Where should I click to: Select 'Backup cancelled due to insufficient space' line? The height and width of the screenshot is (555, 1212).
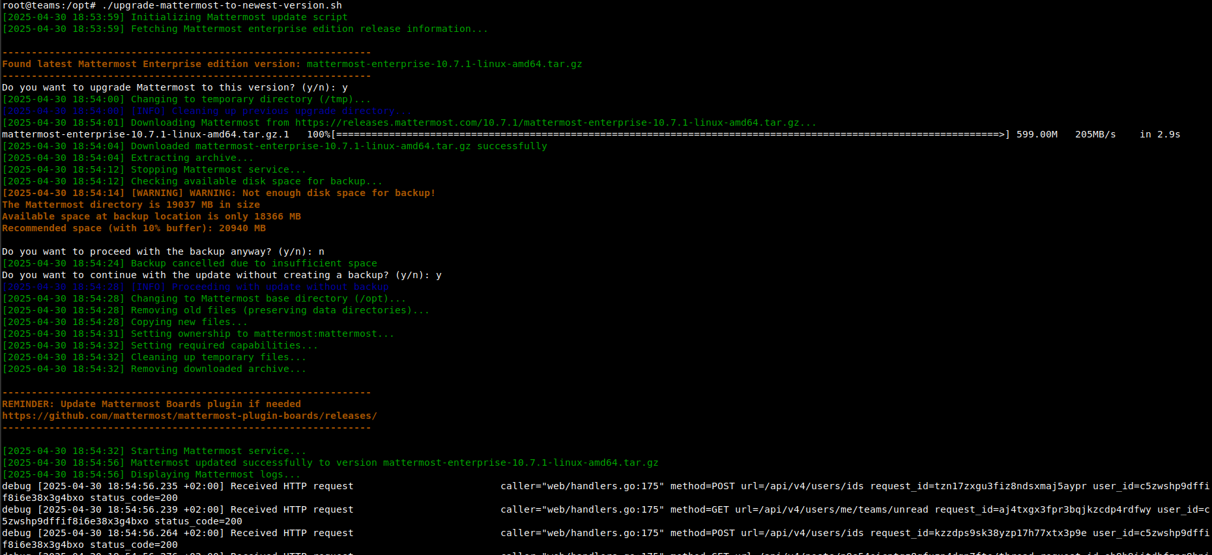pyautogui.click(x=190, y=263)
